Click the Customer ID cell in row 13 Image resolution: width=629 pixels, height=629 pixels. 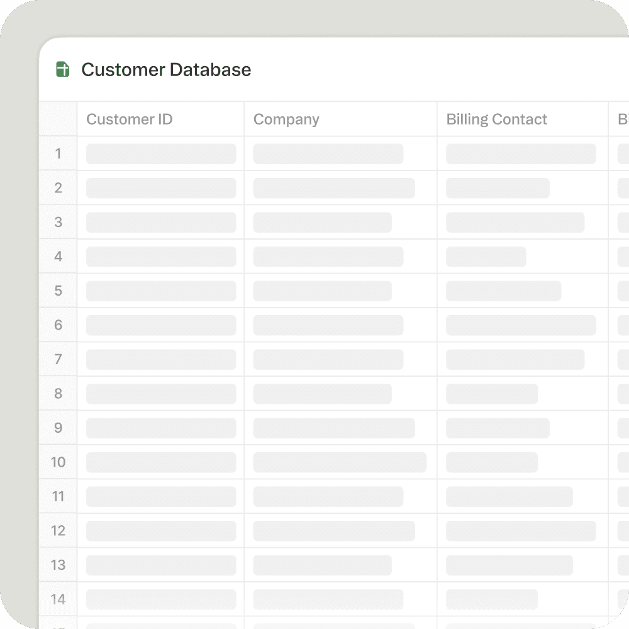pos(160,565)
